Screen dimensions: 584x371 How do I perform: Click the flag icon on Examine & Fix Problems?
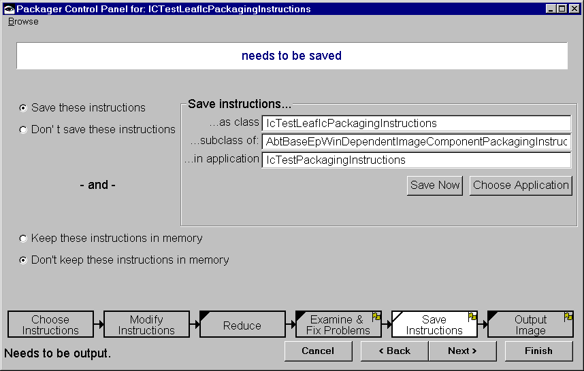point(376,317)
